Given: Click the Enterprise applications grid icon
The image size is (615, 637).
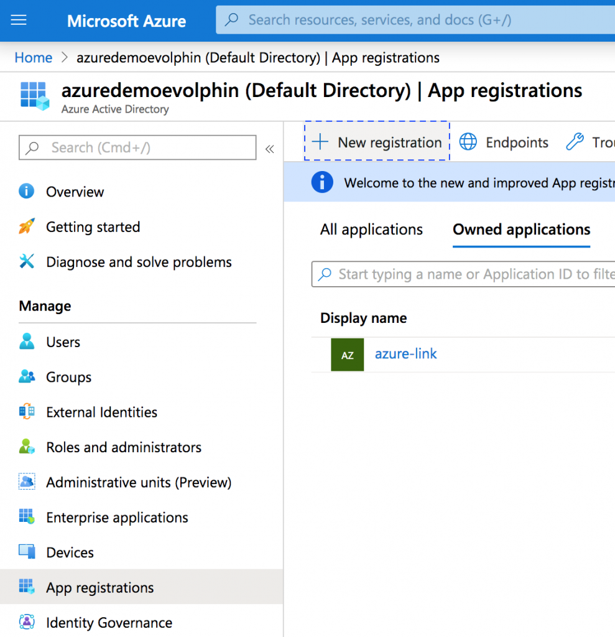Looking at the screenshot, I should [x=27, y=517].
